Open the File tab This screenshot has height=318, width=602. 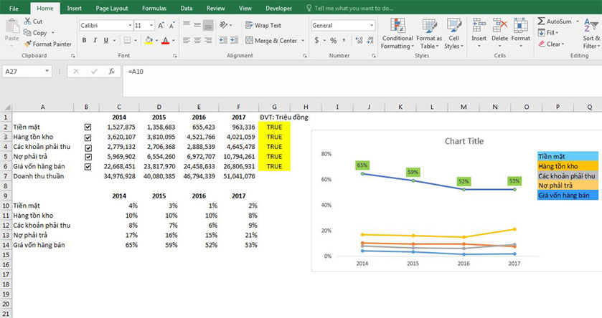click(14, 8)
